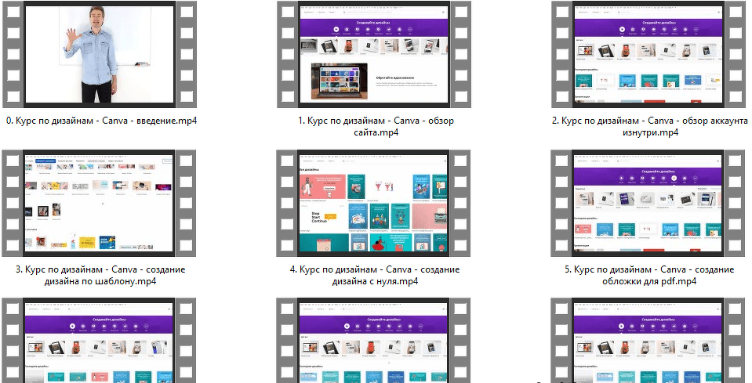The width and height of the screenshot is (752, 383).
Task: Click the file name ending 'дизайна с нуля.mp4'
Action: (376, 276)
